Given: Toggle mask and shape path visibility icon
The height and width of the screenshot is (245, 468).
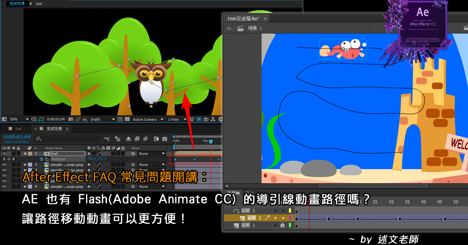Looking at the screenshot, I should pyautogui.click(x=41, y=119).
